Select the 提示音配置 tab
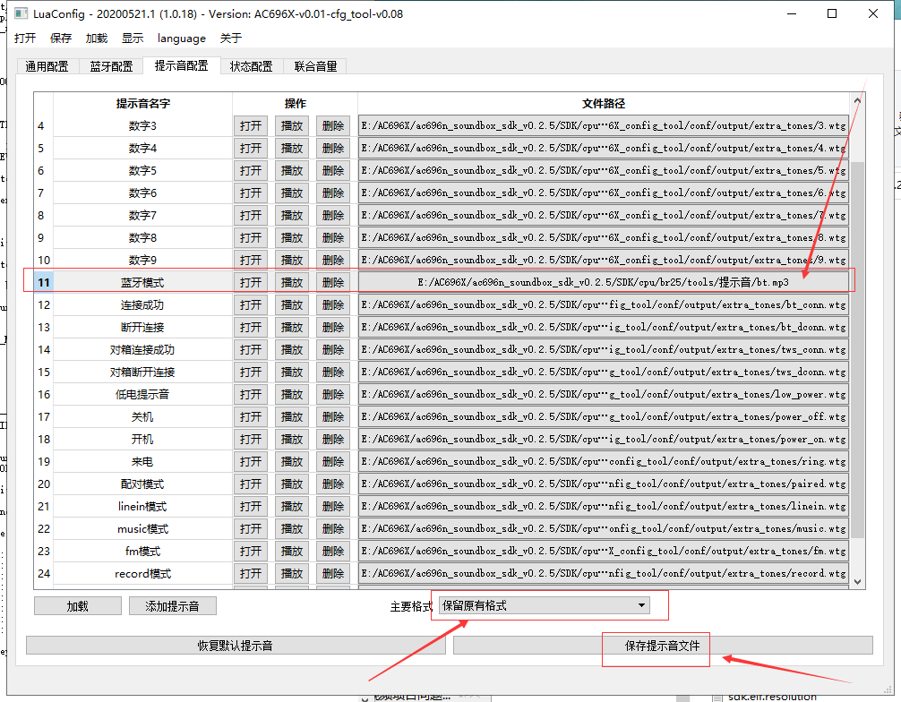Viewport: 901px width, 702px height. 182,65
